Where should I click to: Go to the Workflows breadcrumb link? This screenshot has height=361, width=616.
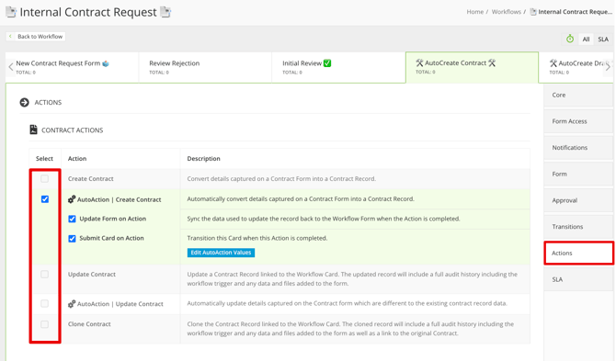506,12
